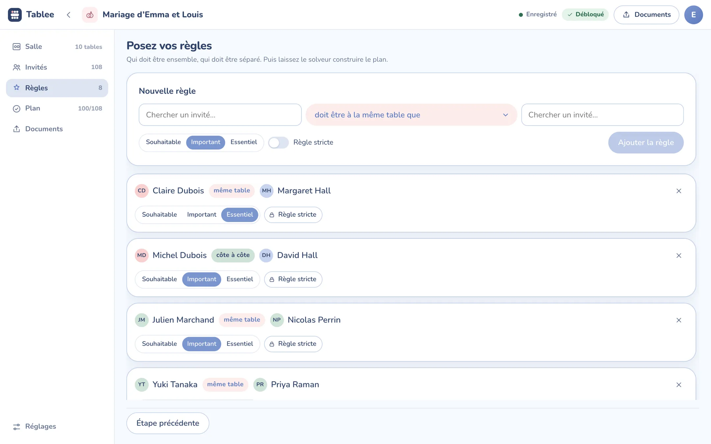Click the Documents button in header
The width and height of the screenshot is (711, 444).
point(646,15)
